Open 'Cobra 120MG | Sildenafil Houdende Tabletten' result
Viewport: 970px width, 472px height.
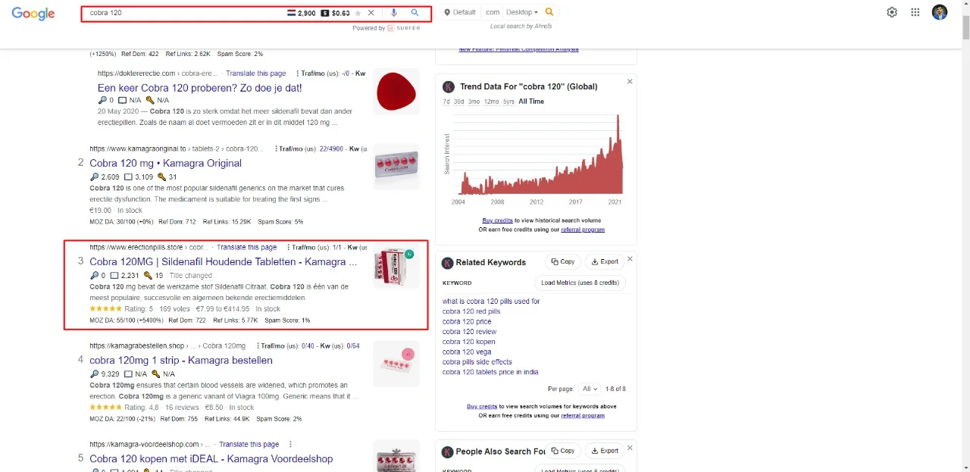(223, 261)
